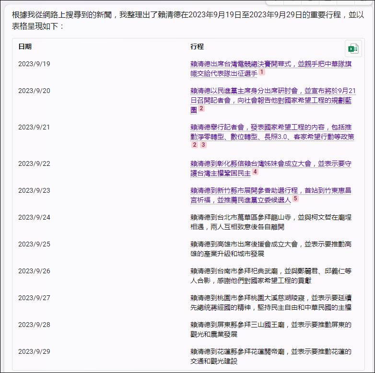Image resolution: width=375 pixels, height=373 pixels.
Task: Select the date cell 2023/9/27
Action: (34, 298)
